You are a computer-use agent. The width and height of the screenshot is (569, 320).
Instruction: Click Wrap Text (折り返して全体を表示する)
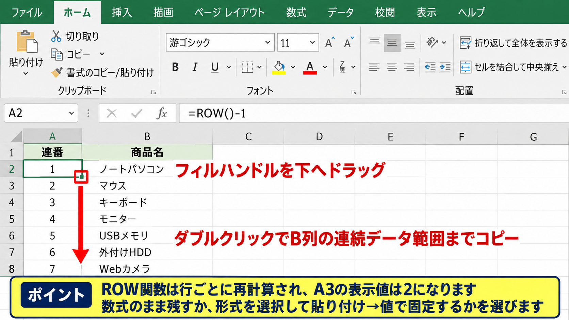pyautogui.click(x=513, y=43)
